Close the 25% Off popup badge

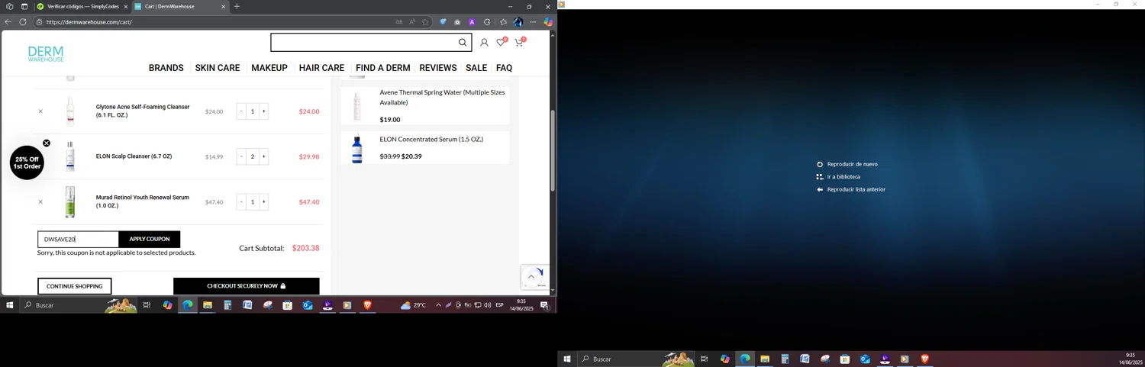pyautogui.click(x=47, y=143)
